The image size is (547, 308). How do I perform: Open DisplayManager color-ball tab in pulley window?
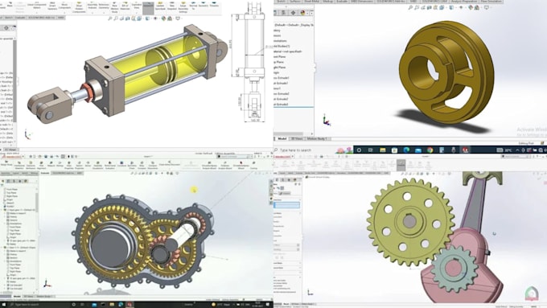tap(302, 13)
